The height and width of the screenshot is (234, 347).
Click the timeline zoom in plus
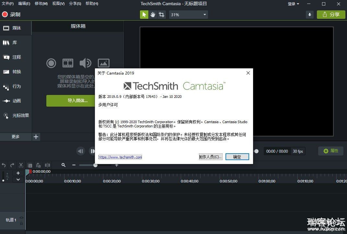(x=117, y=165)
